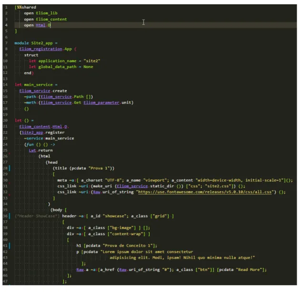Click "return" on line 25
The width and height of the screenshot is (298, 292).
pos(45,150)
